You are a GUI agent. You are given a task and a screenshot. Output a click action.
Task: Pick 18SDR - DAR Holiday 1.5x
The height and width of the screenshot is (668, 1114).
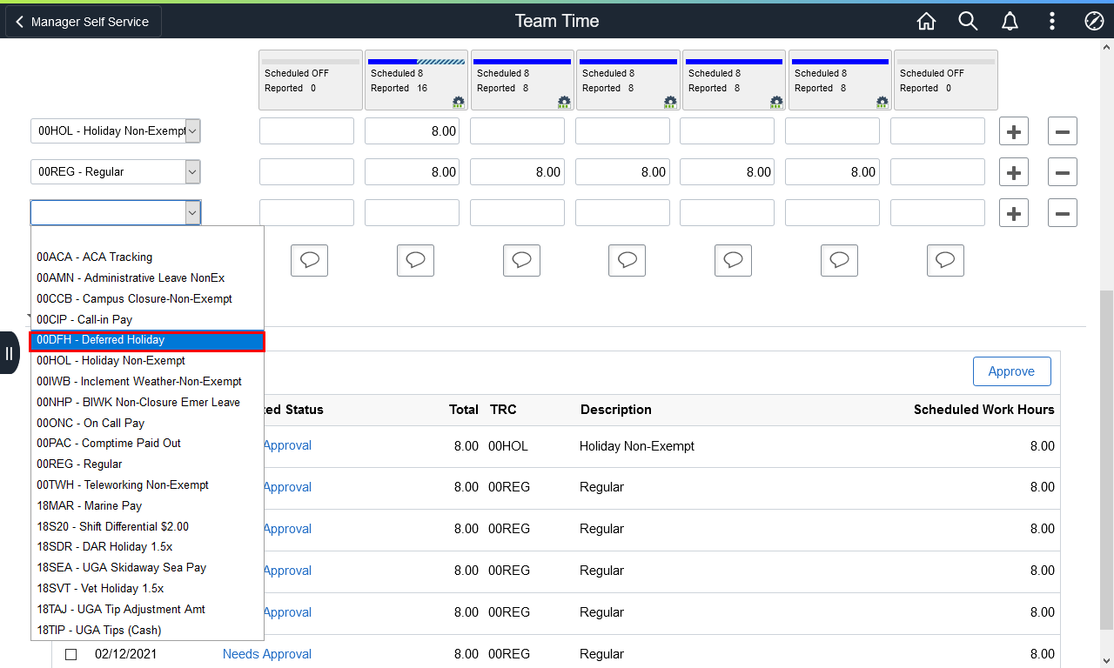pos(147,546)
